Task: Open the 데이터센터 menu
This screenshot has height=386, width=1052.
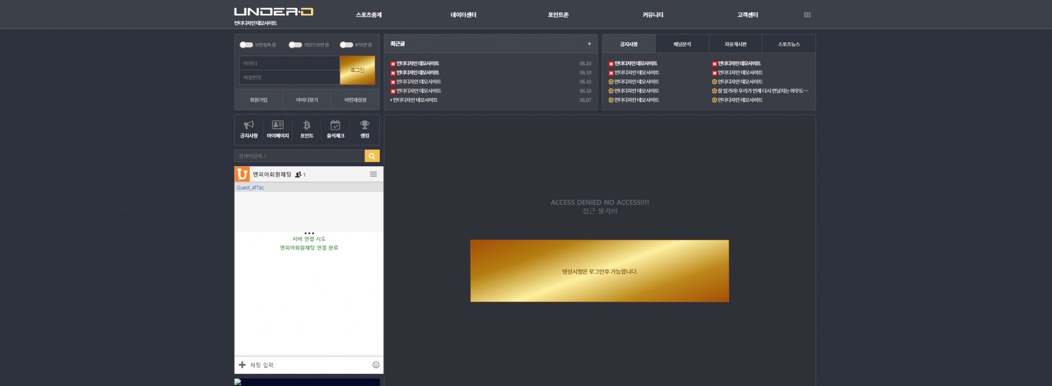Action: click(x=464, y=15)
